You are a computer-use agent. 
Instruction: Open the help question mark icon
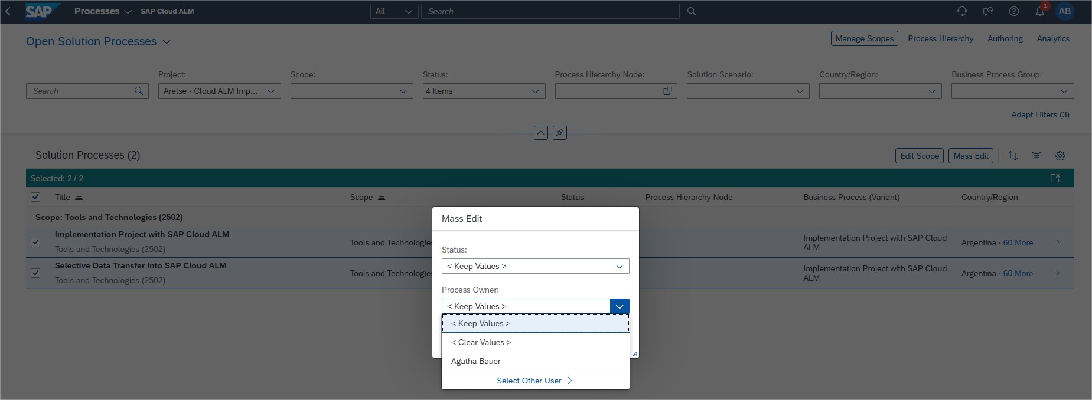(x=1013, y=12)
